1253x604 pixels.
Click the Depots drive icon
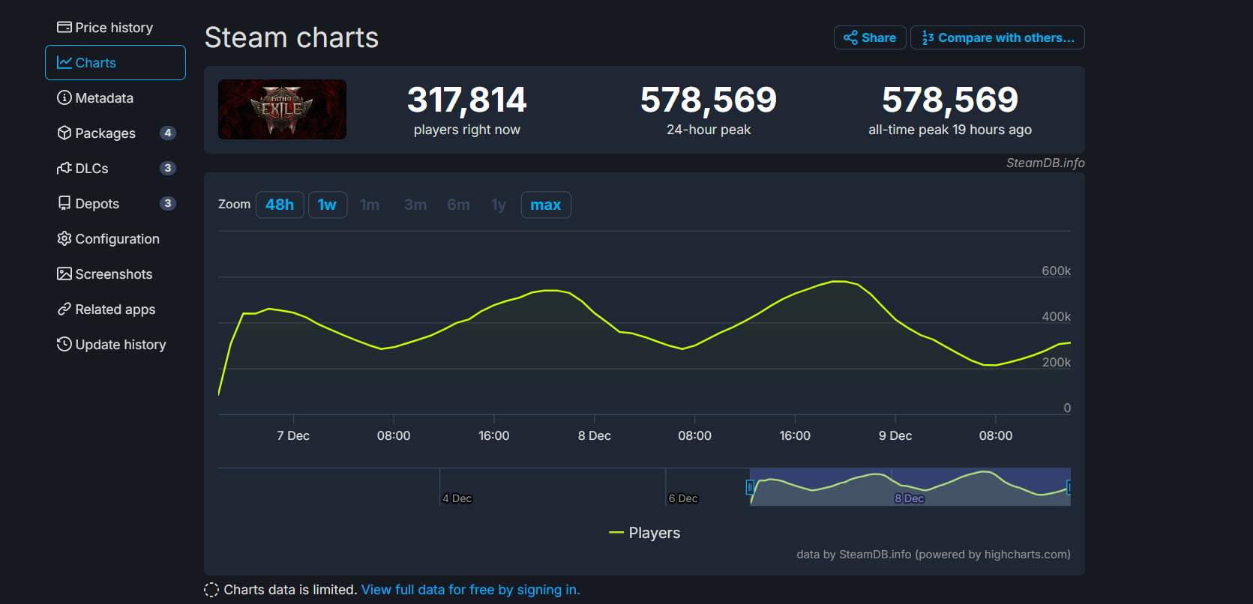click(64, 203)
